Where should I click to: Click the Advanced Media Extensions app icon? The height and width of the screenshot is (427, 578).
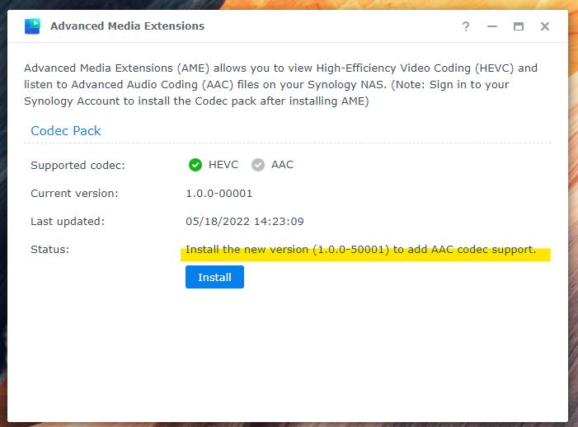click(32, 26)
